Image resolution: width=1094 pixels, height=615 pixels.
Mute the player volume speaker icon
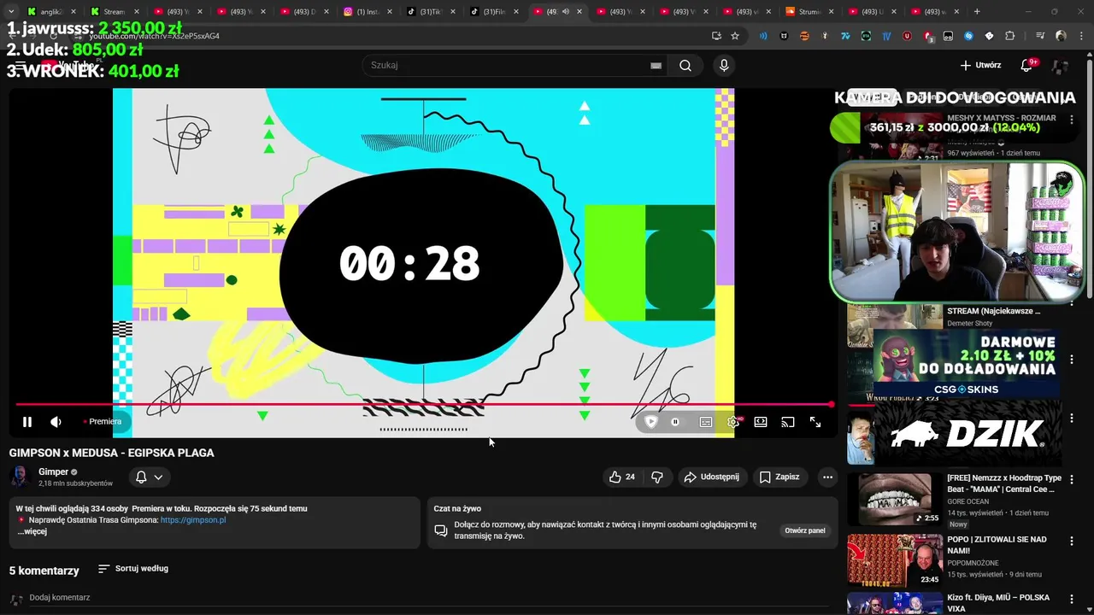56,422
